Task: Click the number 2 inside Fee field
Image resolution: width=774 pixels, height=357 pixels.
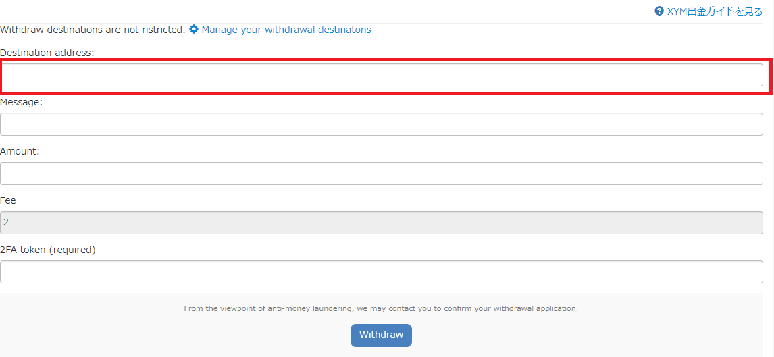Action: click(x=6, y=223)
